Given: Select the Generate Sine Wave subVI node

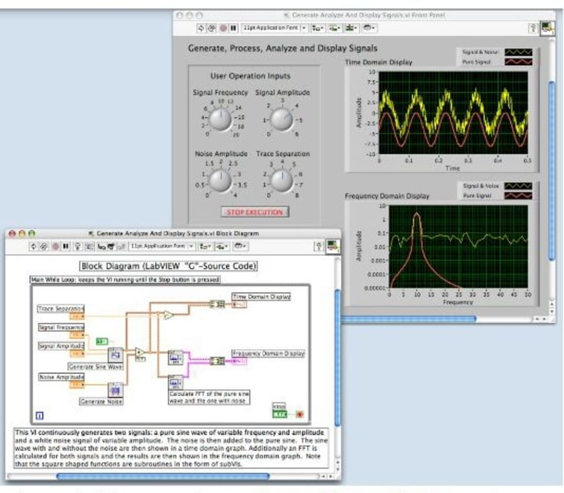Looking at the screenshot, I should [115, 355].
